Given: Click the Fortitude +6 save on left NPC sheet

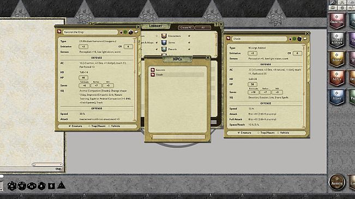Looking at the screenshot, I should coord(84,85).
